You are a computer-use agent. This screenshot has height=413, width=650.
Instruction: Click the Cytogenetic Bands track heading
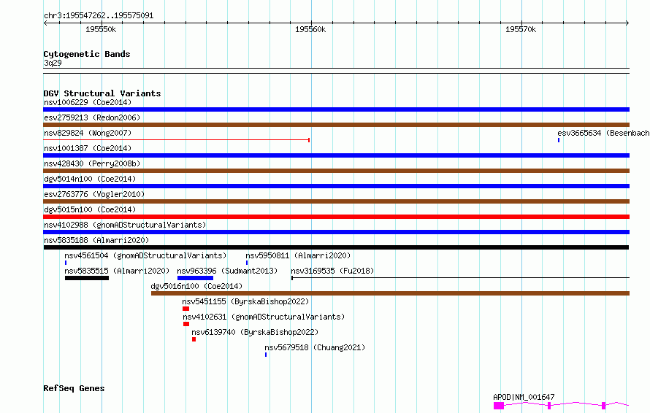click(x=87, y=54)
